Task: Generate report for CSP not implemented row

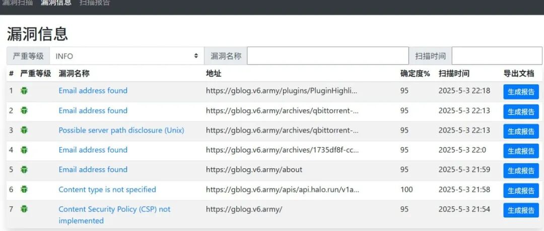Action: pyautogui.click(x=521, y=210)
